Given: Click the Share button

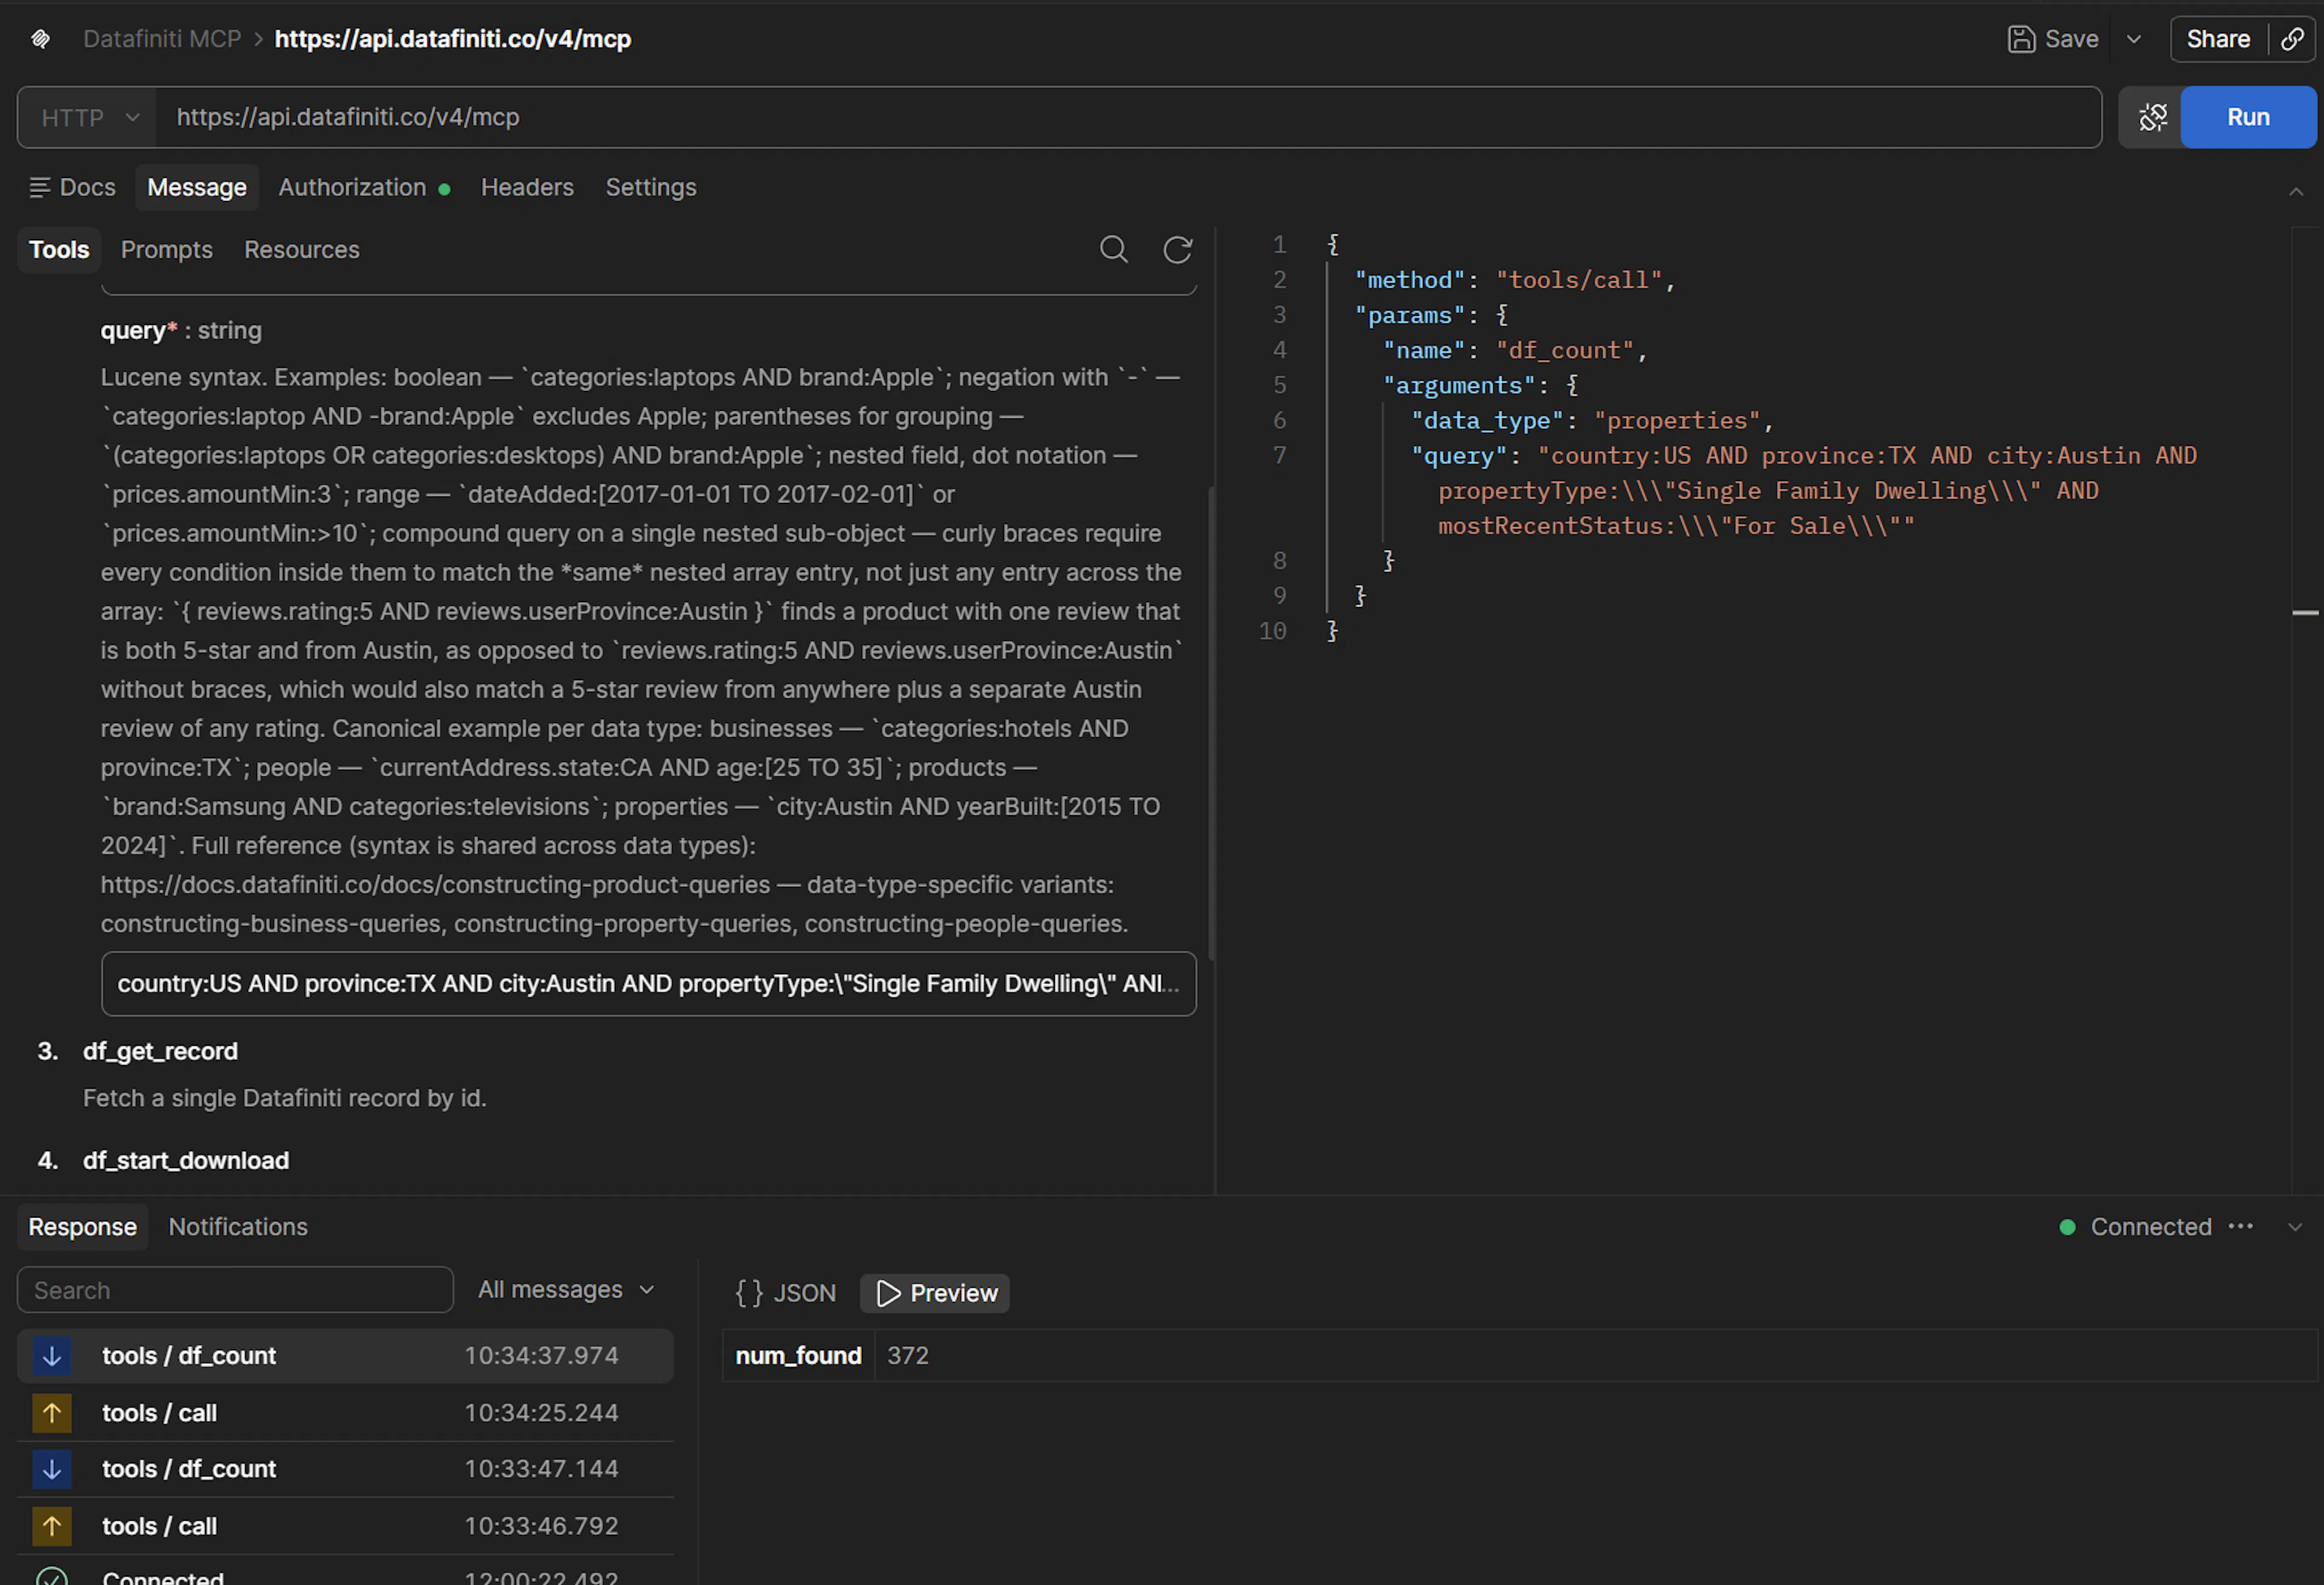Looking at the screenshot, I should tap(2218, 39).
